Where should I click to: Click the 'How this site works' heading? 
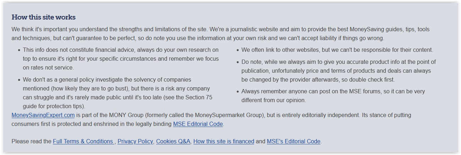pos(44,17)
